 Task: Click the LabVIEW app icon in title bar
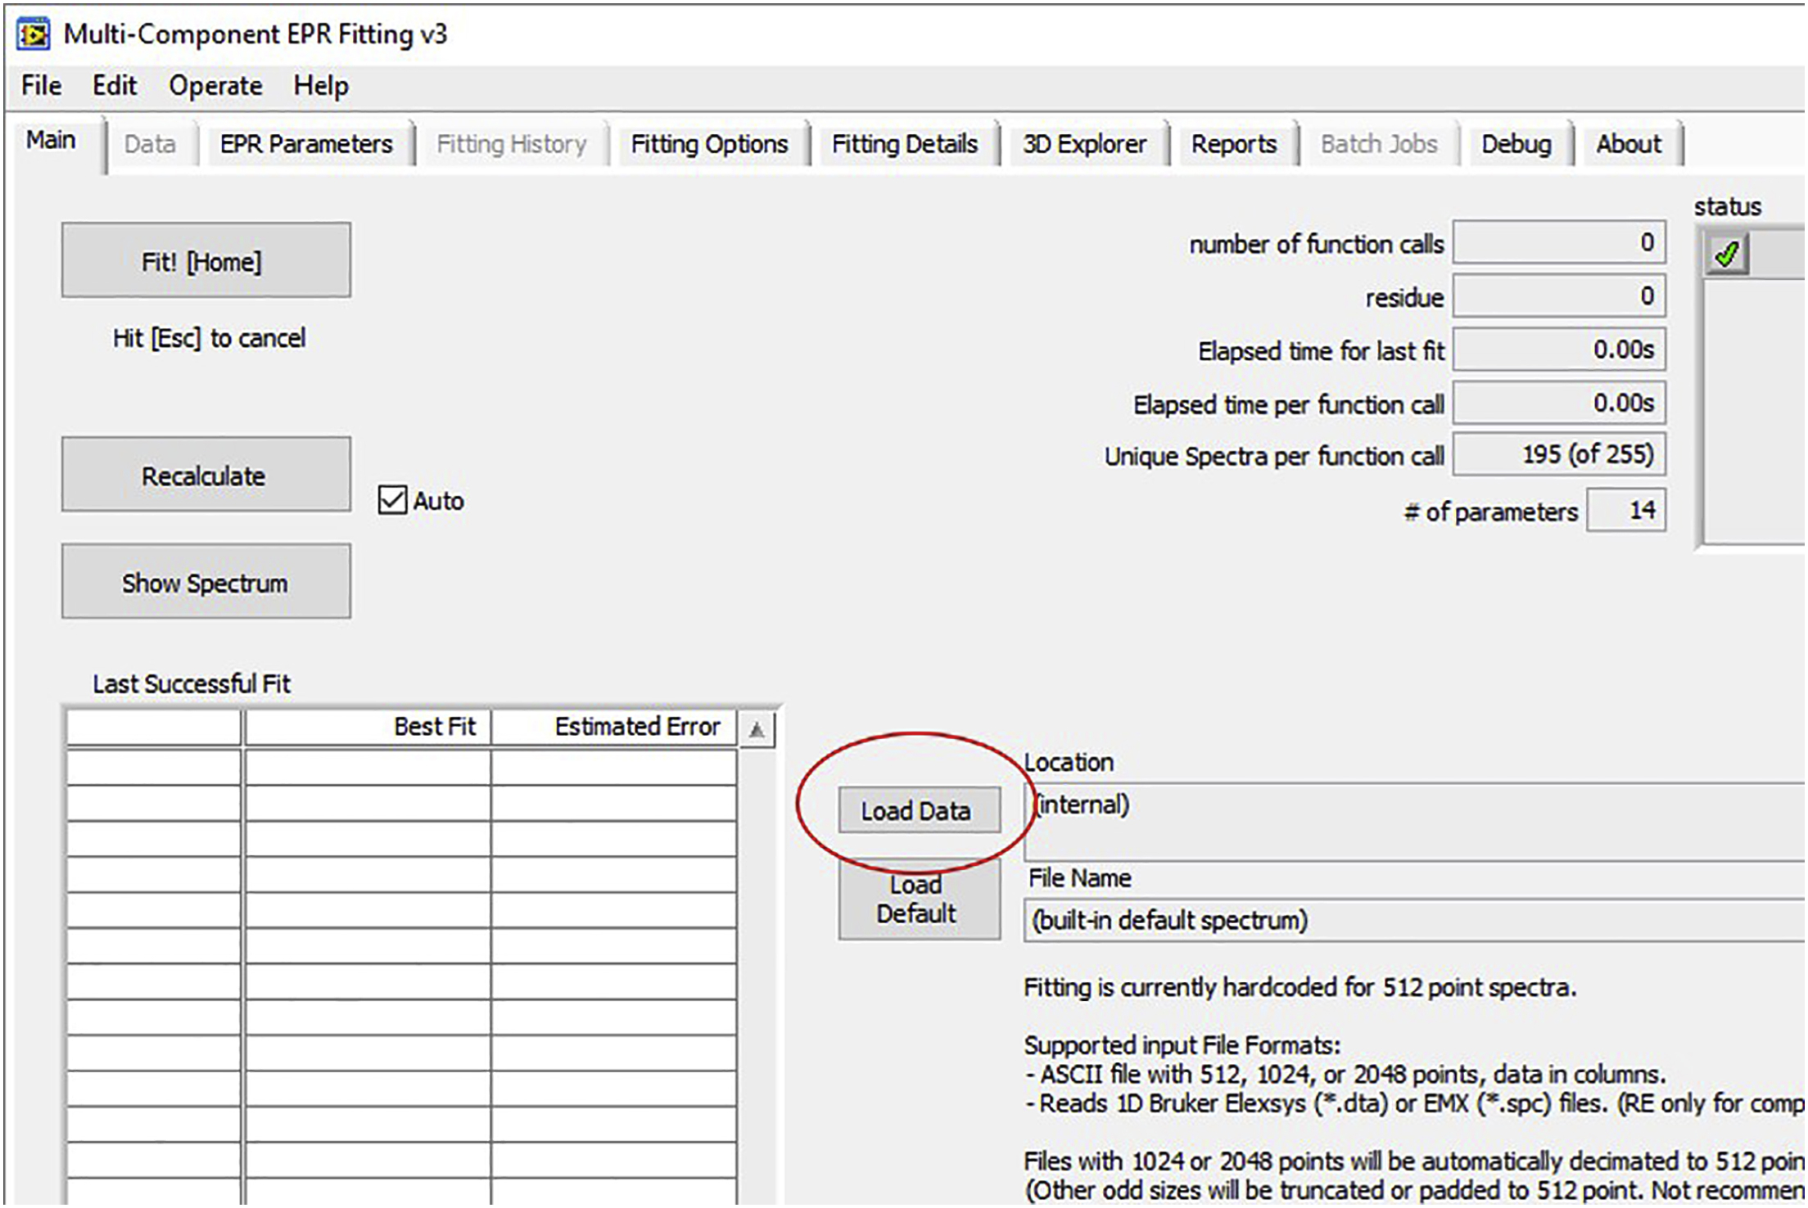tap(34, 34)
